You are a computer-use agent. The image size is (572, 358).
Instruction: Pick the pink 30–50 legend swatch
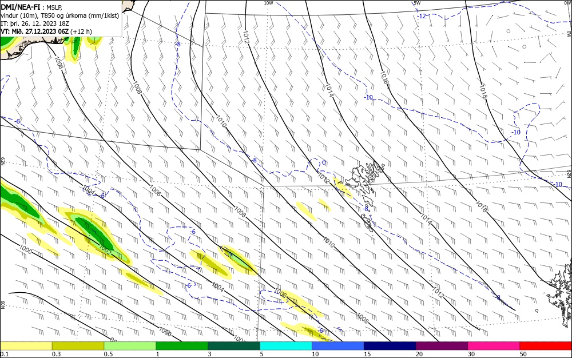point(494,346)
